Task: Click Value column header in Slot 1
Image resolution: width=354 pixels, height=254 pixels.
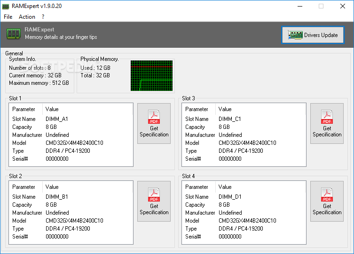Action: (87, 109)
